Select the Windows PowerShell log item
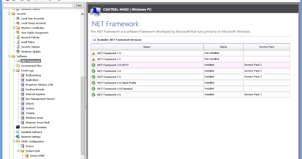 [x=37, y=122]
